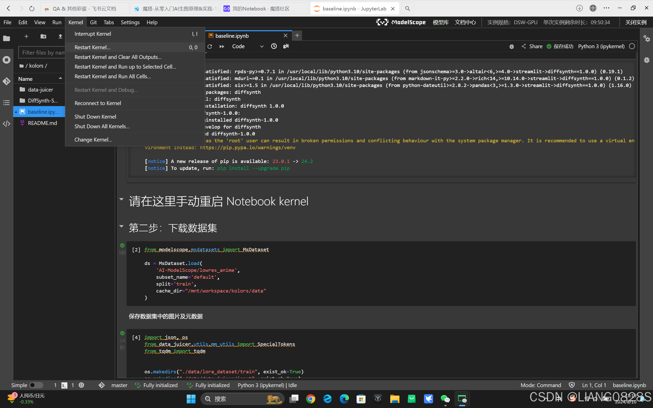Open the Code cell type dropdown
The image size is (653, 408).
[x=247, y=46]
